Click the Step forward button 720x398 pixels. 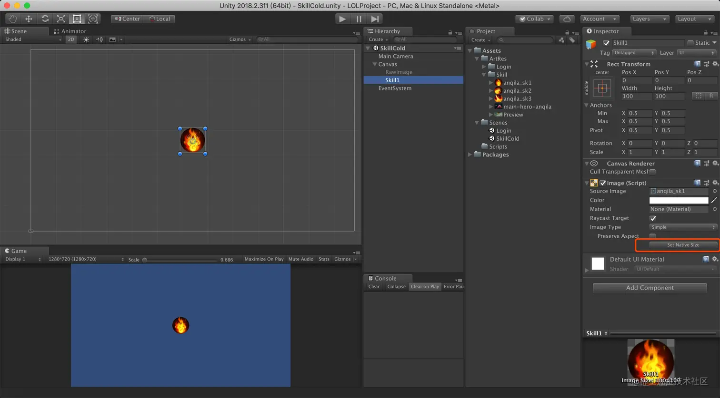point(375,19)
